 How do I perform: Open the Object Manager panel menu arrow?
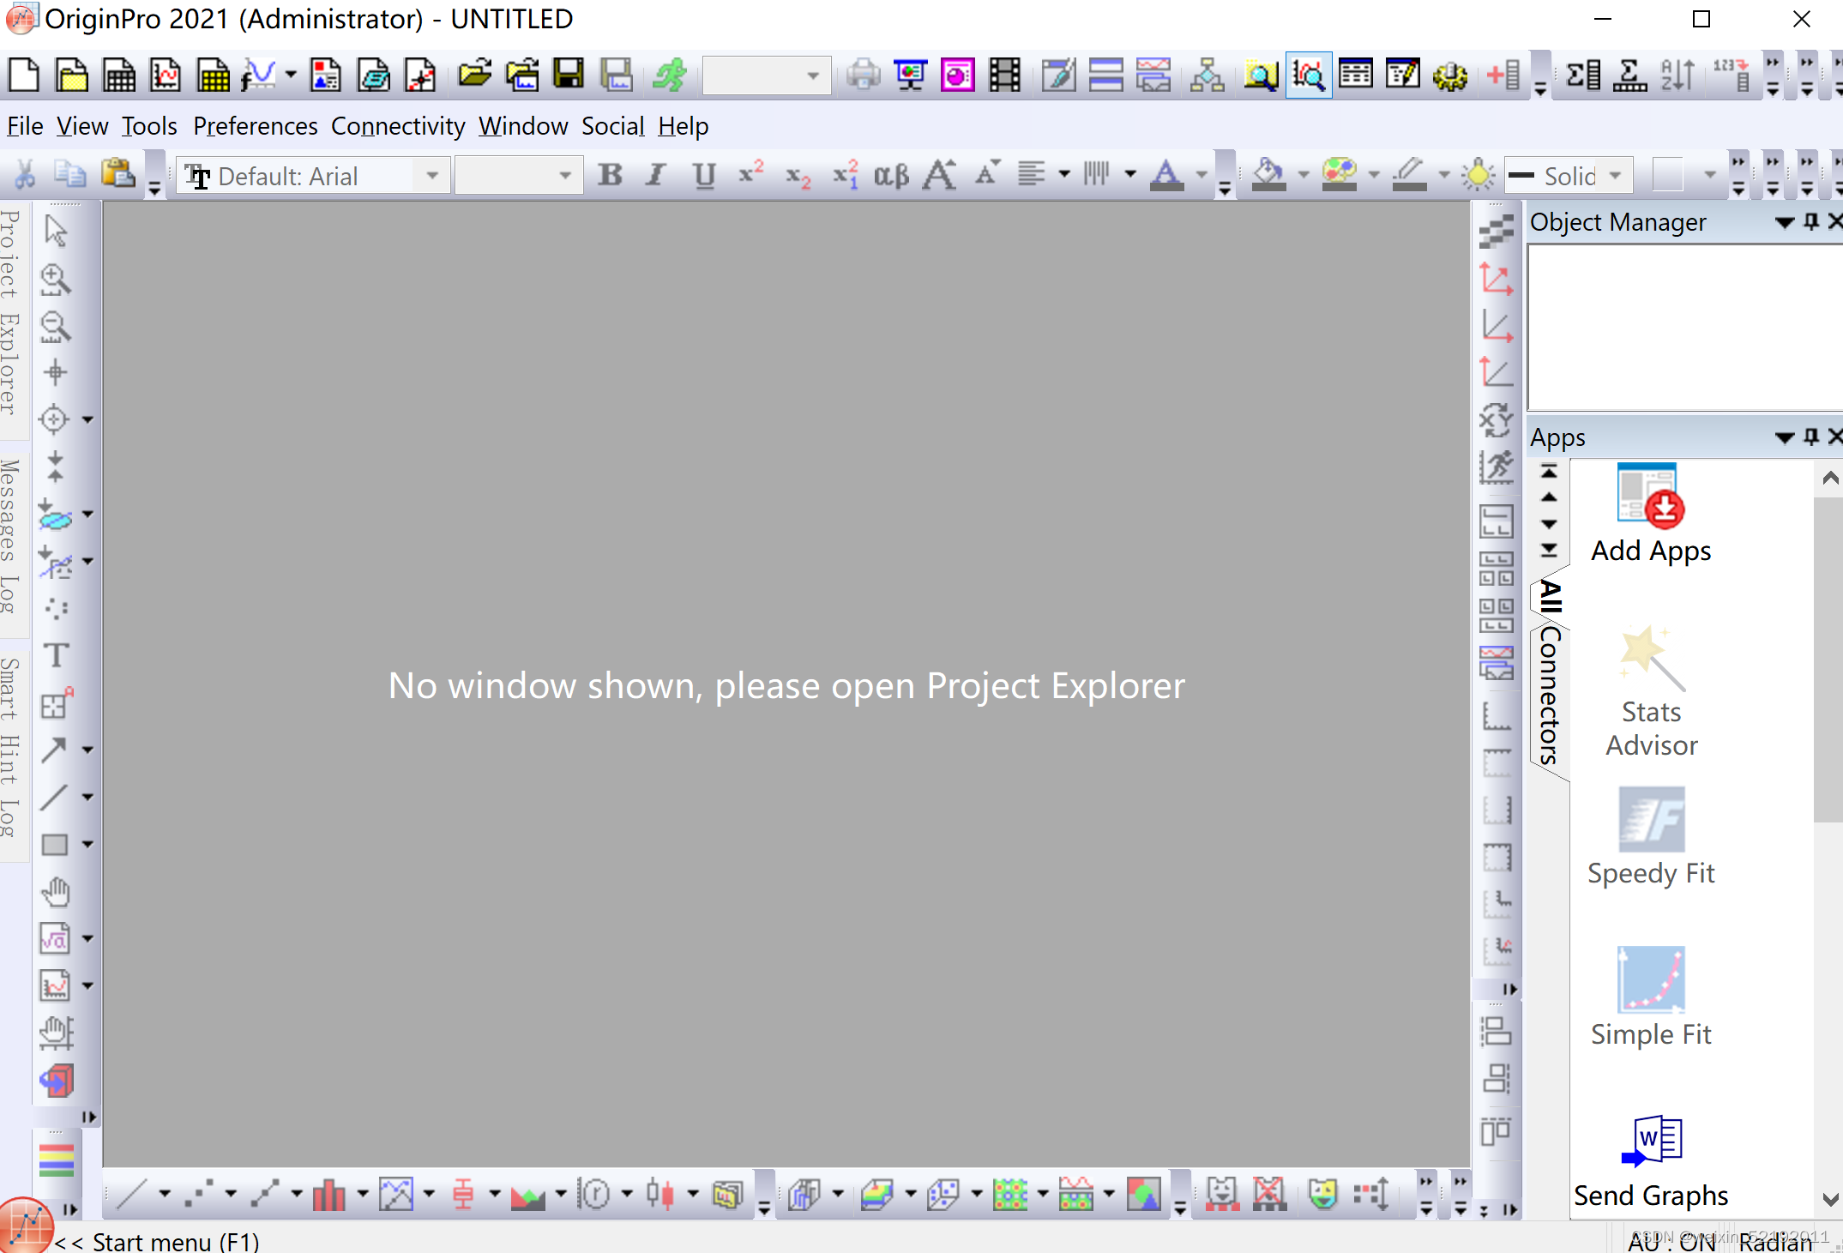point(1784,223)
